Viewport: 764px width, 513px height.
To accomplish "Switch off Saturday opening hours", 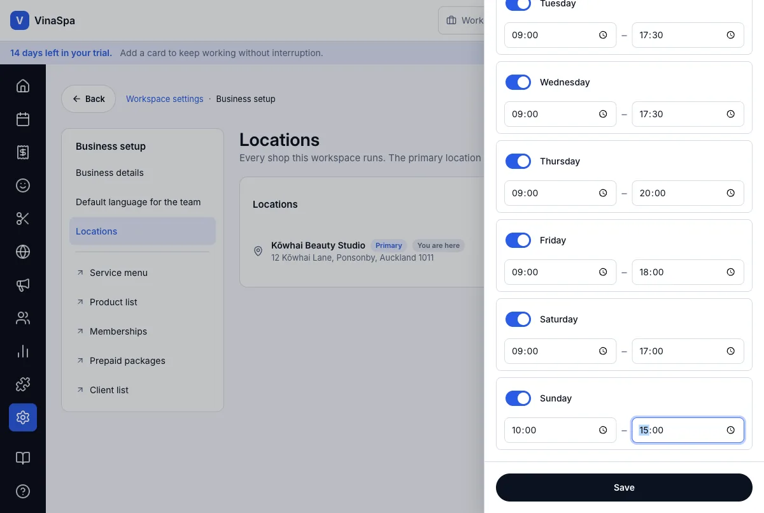I will (518, 319).
